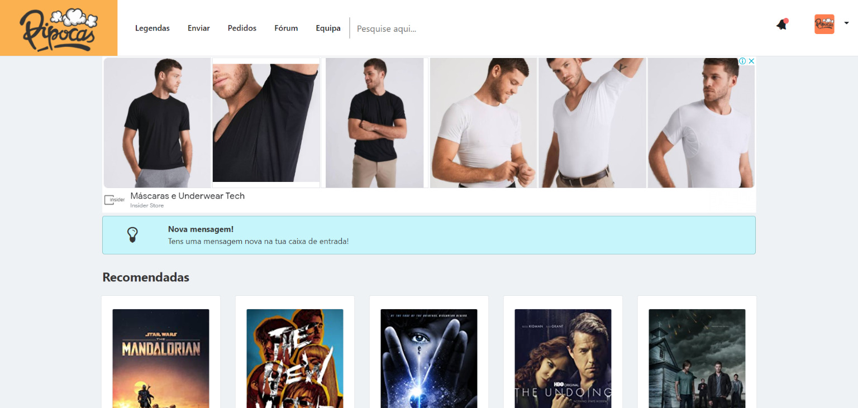Open the Fórum link
Viewport: 858px width, 408px height.
coord(286,28)
